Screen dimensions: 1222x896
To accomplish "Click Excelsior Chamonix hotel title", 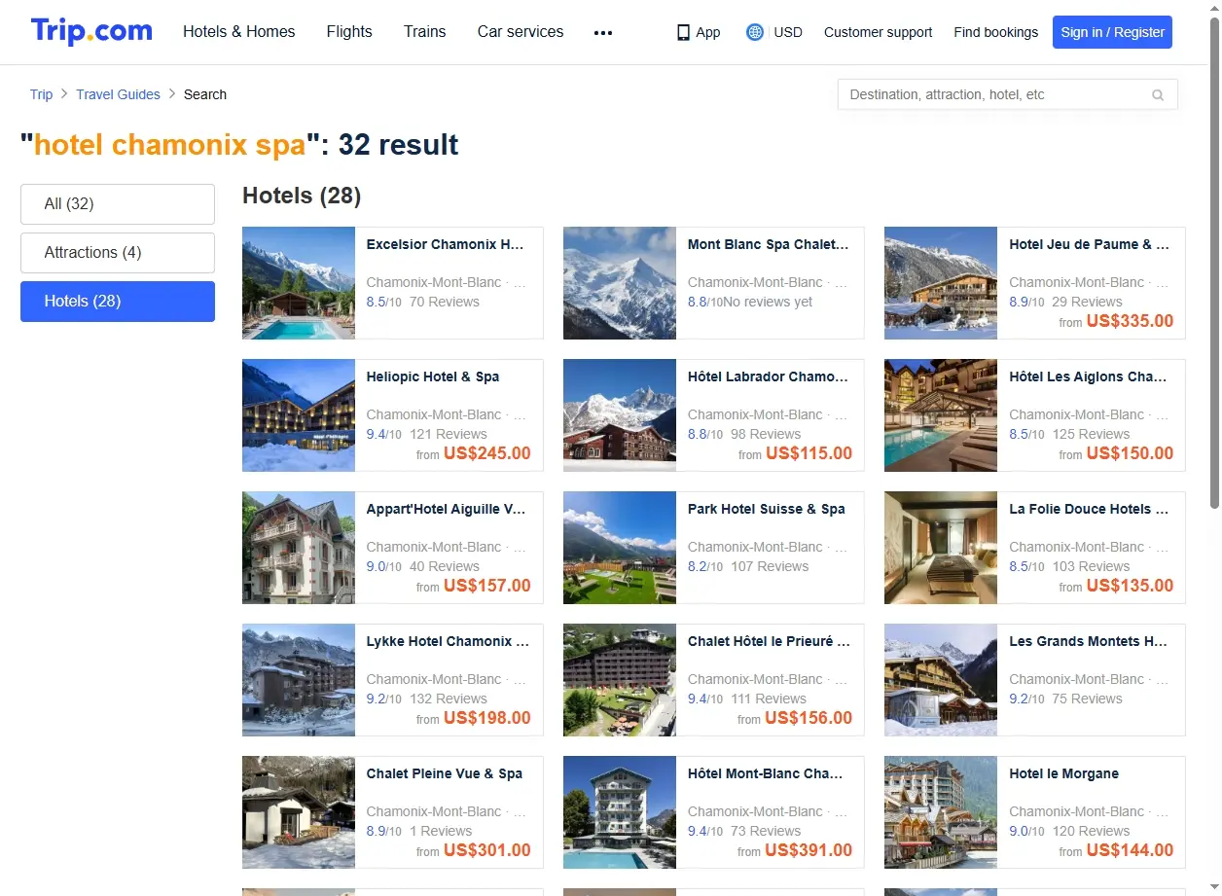I will pos(446,244).
